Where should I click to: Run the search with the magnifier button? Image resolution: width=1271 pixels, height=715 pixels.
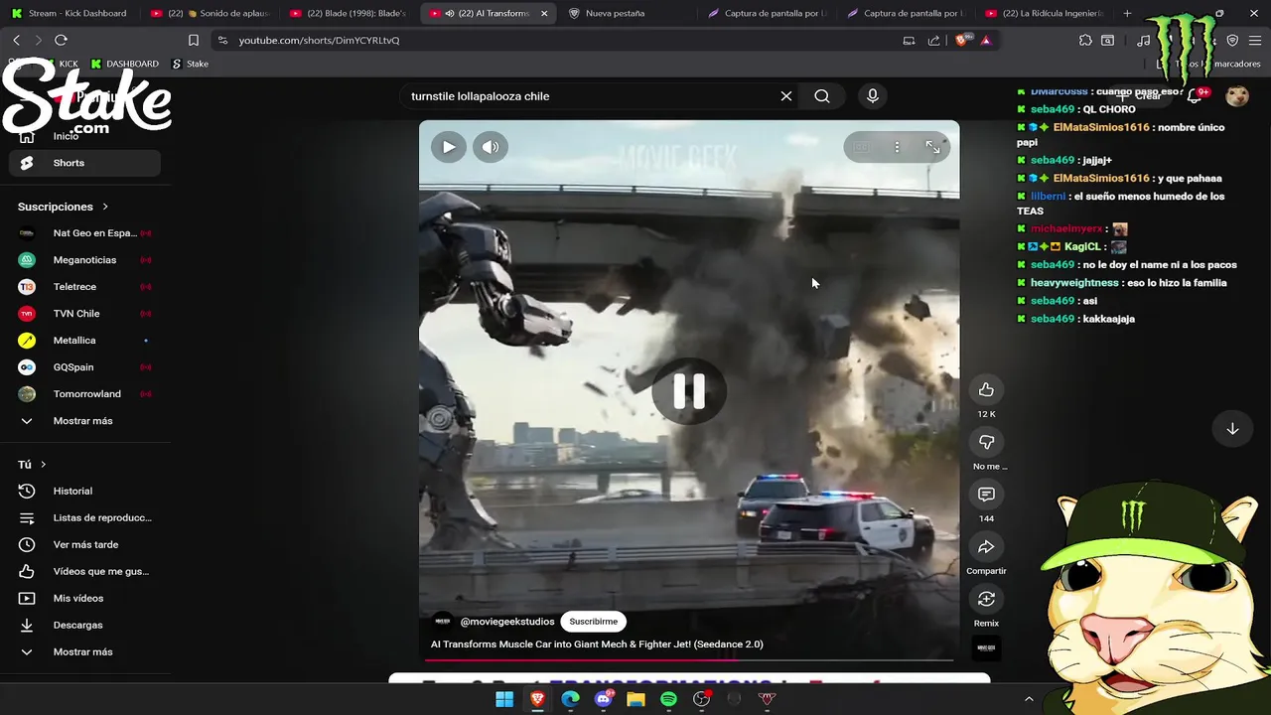822,96
